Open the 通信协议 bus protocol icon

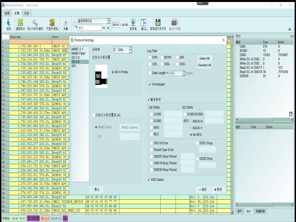point(20,23)
